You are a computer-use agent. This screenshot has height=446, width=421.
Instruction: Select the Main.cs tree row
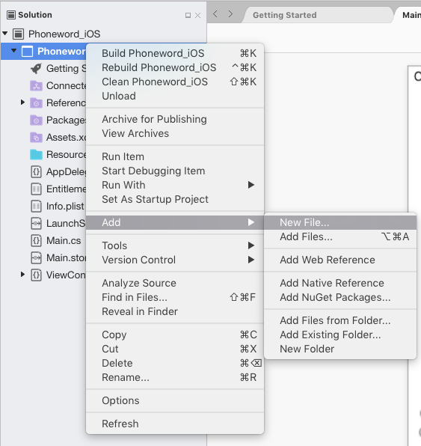43,241
